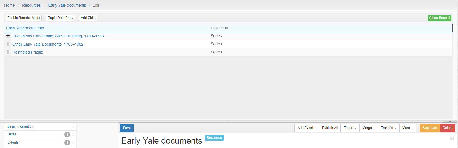Click the Basic Information chevron arrow
This screenshot has width=458, height=148.
pyautogui.click(x=73, y=127)
